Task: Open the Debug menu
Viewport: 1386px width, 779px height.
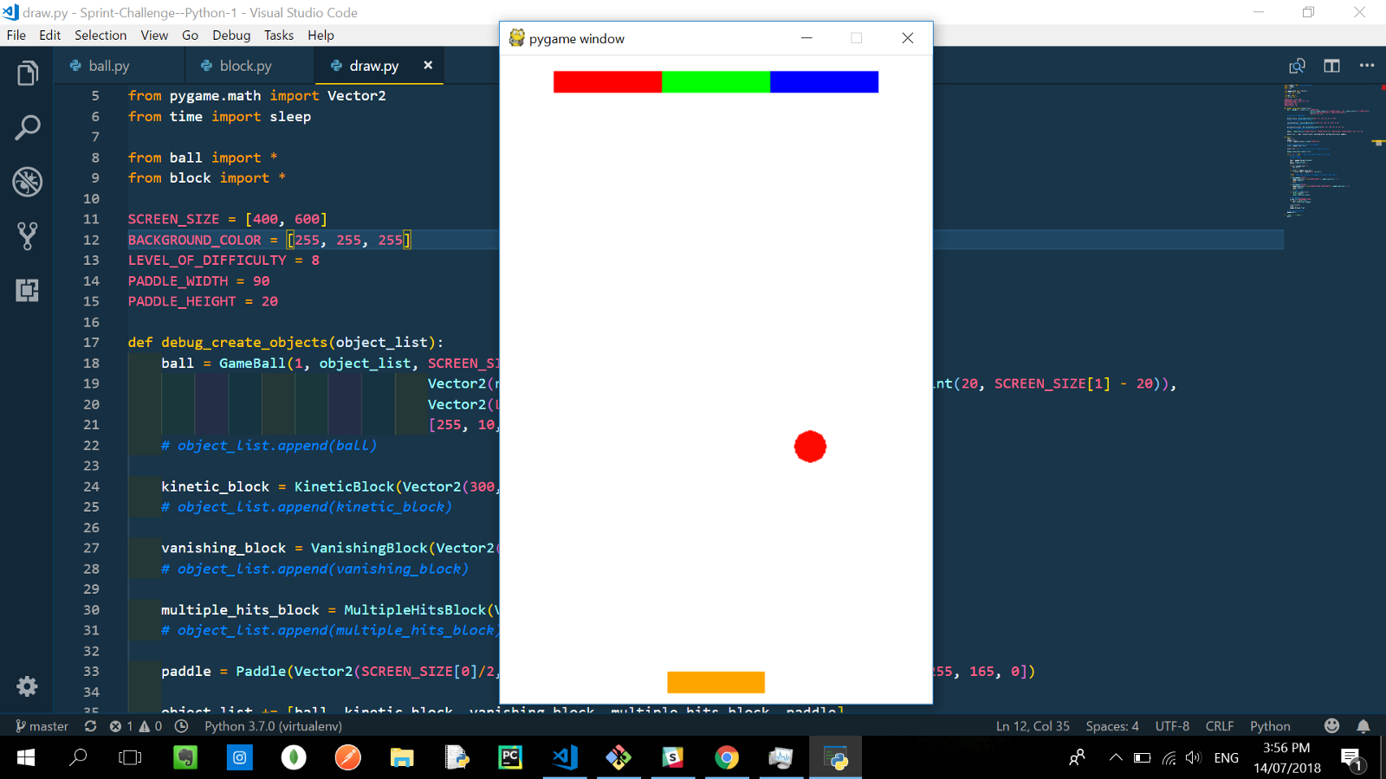Action: (231, 35)
